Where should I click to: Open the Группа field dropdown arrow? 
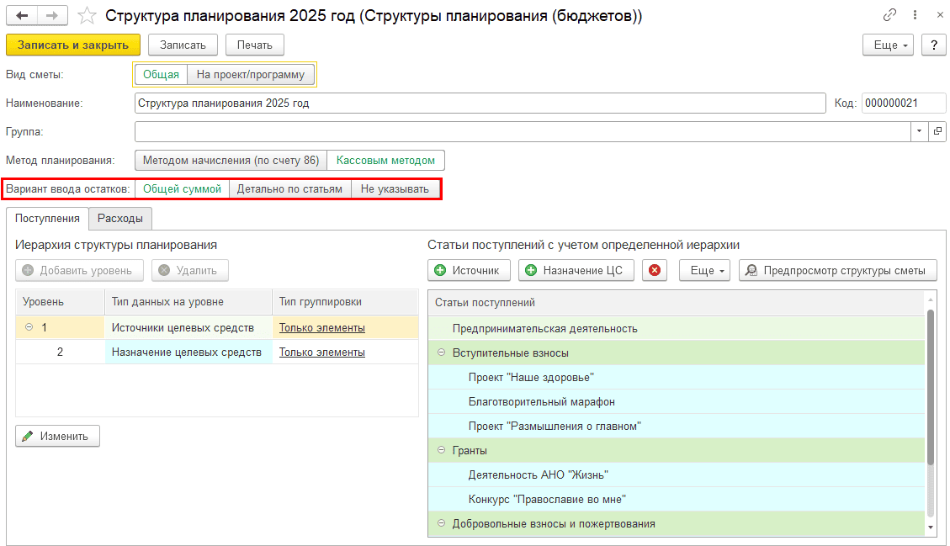[918, 132]
